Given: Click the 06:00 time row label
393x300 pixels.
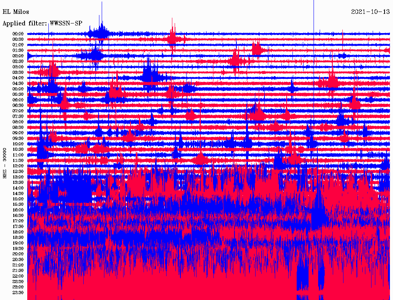Looking at the screenshot, I should [18, 100].
